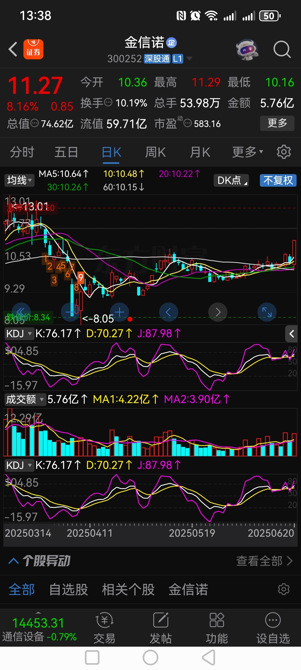Tap the search magnifier icon
The width and height of the screenshot is (301, 670).
(282, 49)
